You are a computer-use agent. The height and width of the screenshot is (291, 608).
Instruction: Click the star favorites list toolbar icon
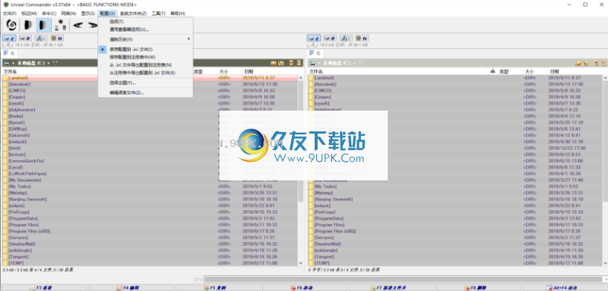click(x=60, y=25)
